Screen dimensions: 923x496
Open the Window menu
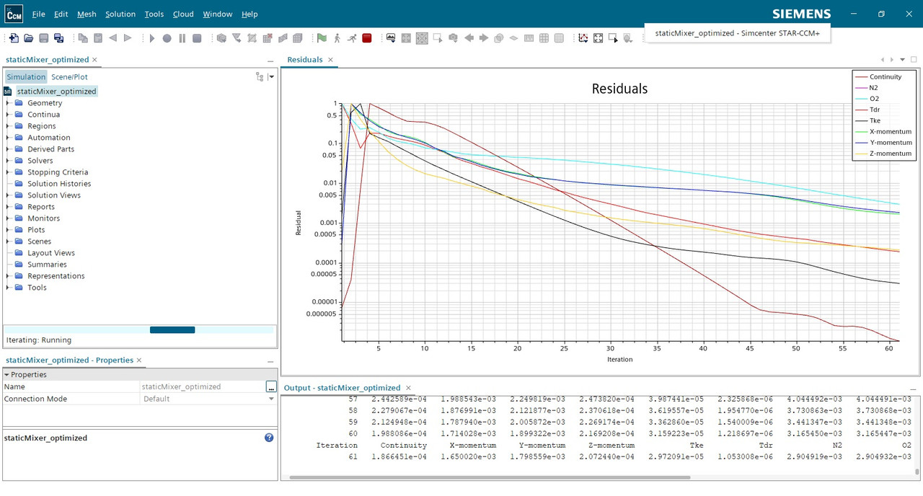point(217,14)
